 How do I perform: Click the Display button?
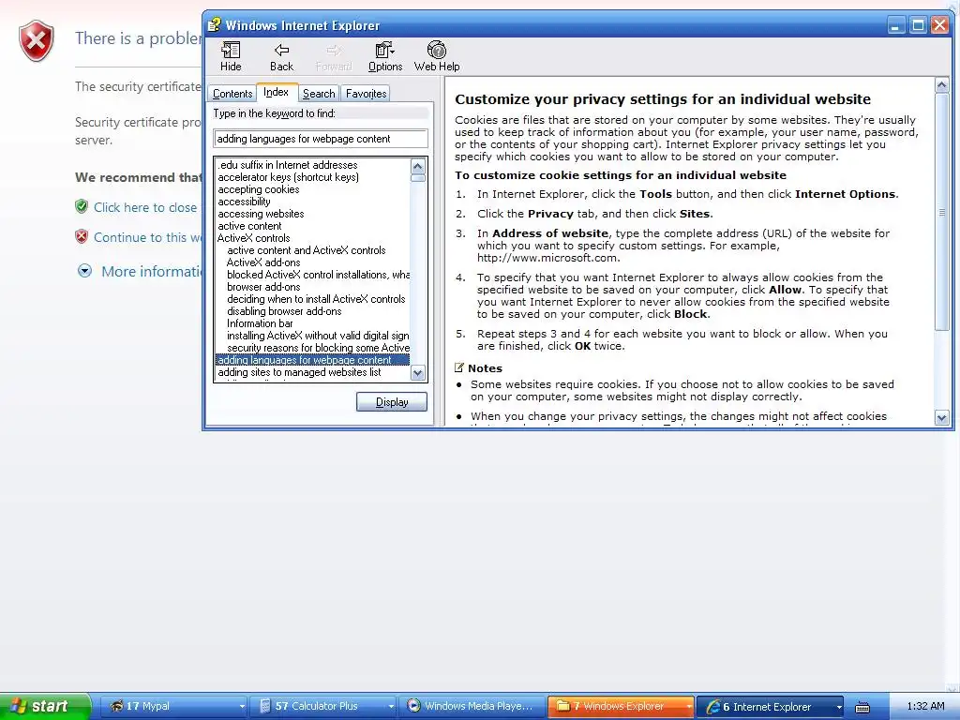click(x=392, y=402)
